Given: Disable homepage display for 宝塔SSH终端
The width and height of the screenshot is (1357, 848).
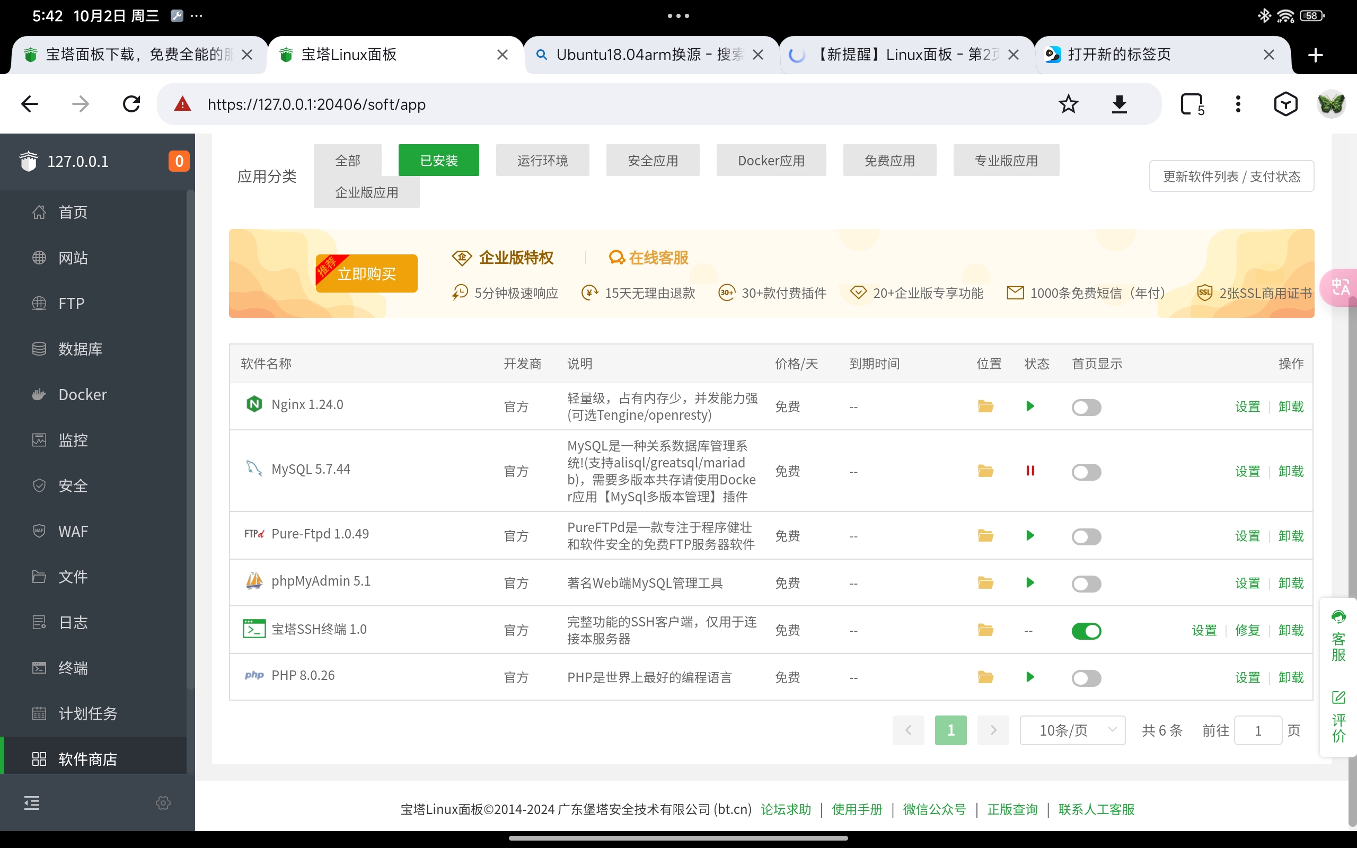Looking at the screenshot, I should pyautogui.click(x=1086, y=631).
